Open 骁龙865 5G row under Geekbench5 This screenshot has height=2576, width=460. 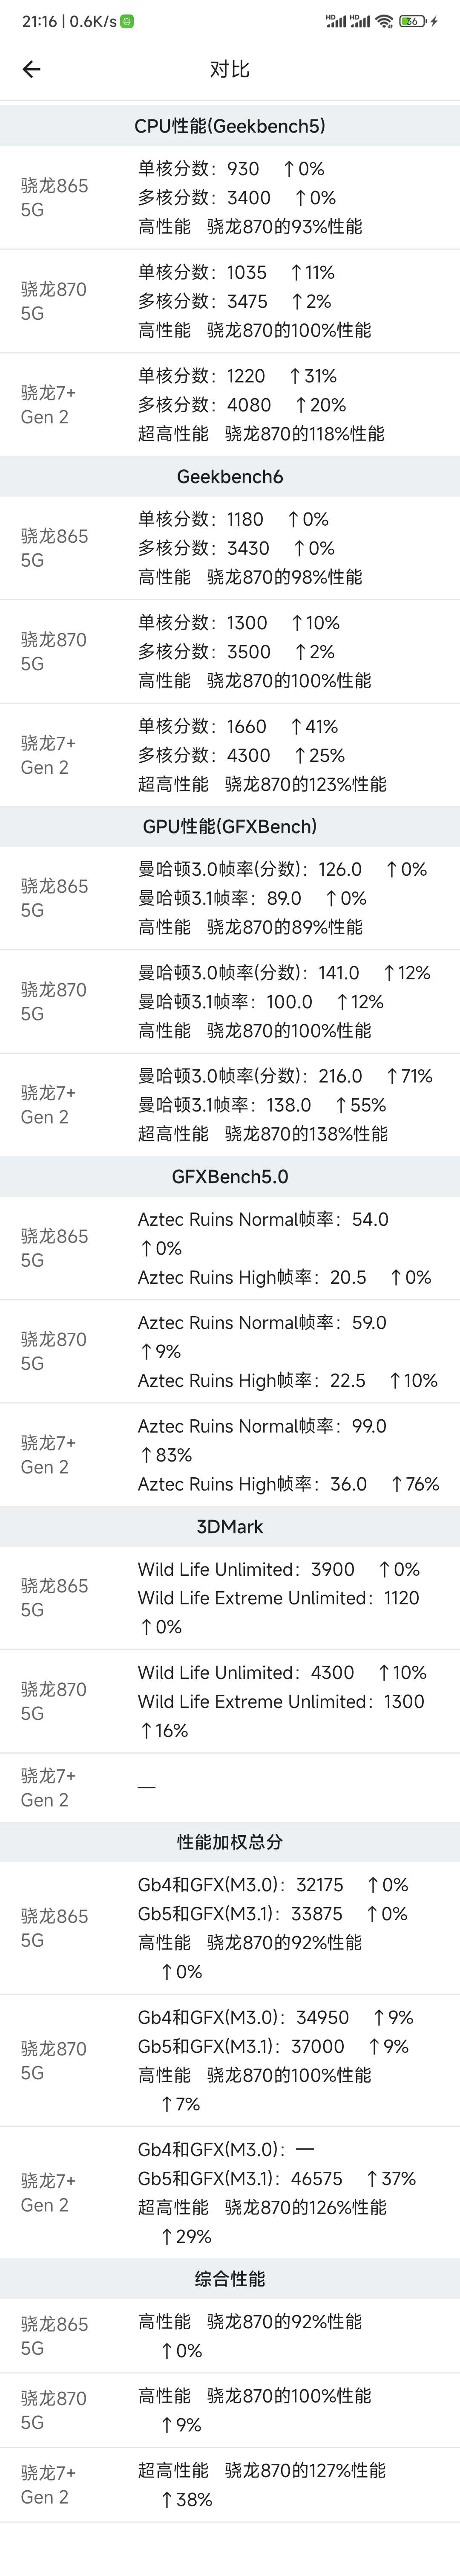coord(230,198)
